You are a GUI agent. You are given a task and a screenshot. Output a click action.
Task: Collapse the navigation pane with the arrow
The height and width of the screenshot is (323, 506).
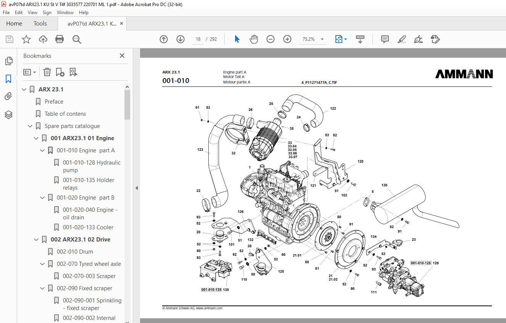136,188
